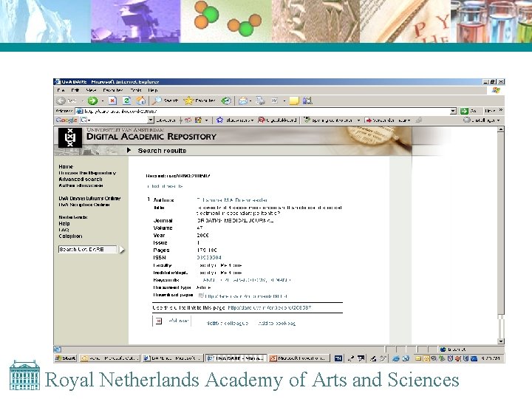This screenshot has width=532, height=399.
Task: Open the Help menu in the menu bar
Action: [153, 90]
